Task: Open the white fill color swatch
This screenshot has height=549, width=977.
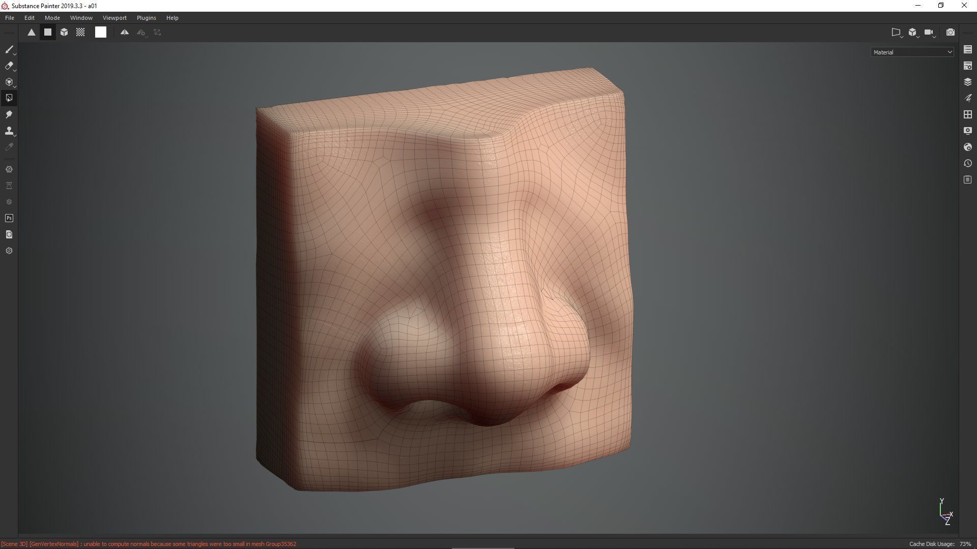Action: click(x=101, y=32)
